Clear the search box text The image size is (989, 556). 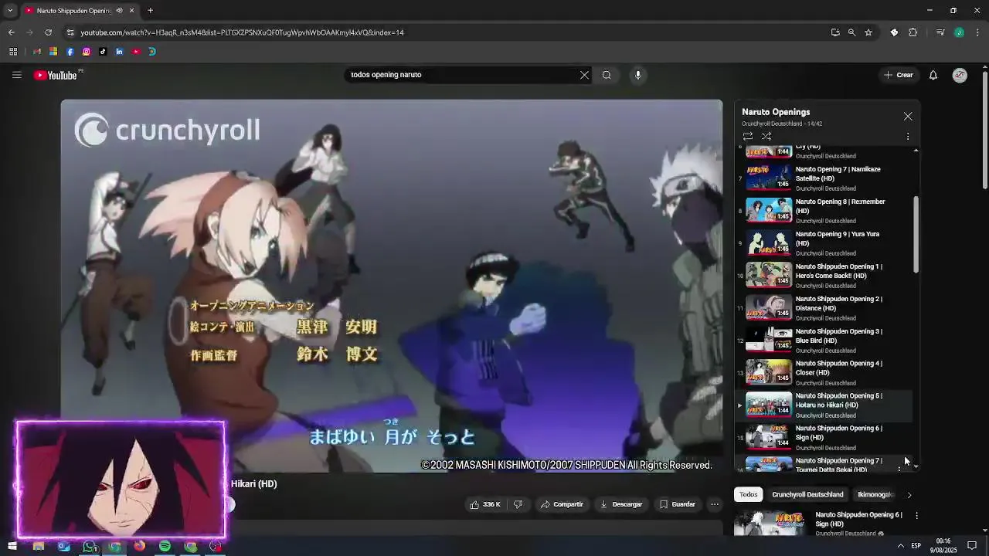(x=584, y=75)
